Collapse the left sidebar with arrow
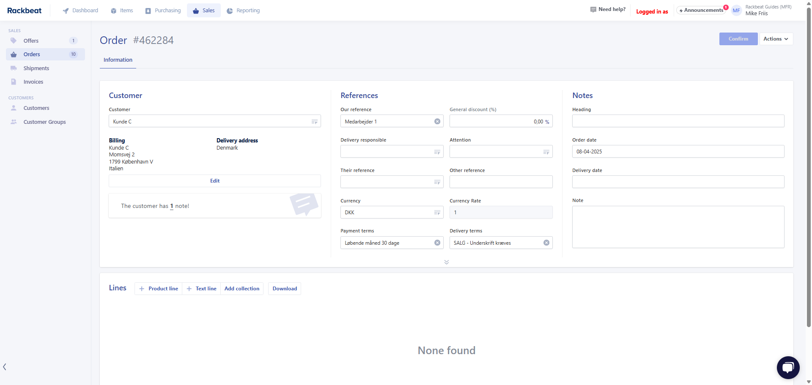 (5, 367)
